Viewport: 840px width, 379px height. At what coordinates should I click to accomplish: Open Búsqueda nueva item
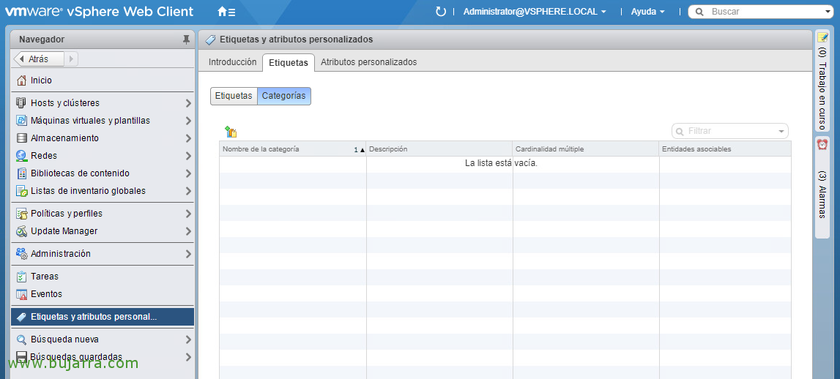pos(103,339)
